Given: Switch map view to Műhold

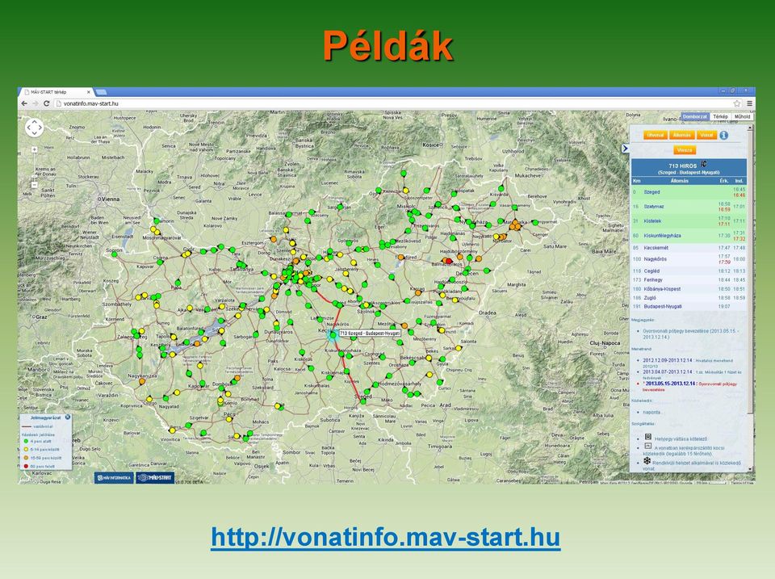Looking at the screenshot, I should pos(742,116).
